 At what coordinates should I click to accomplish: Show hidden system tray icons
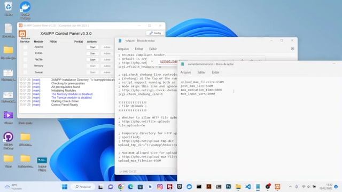290,187
